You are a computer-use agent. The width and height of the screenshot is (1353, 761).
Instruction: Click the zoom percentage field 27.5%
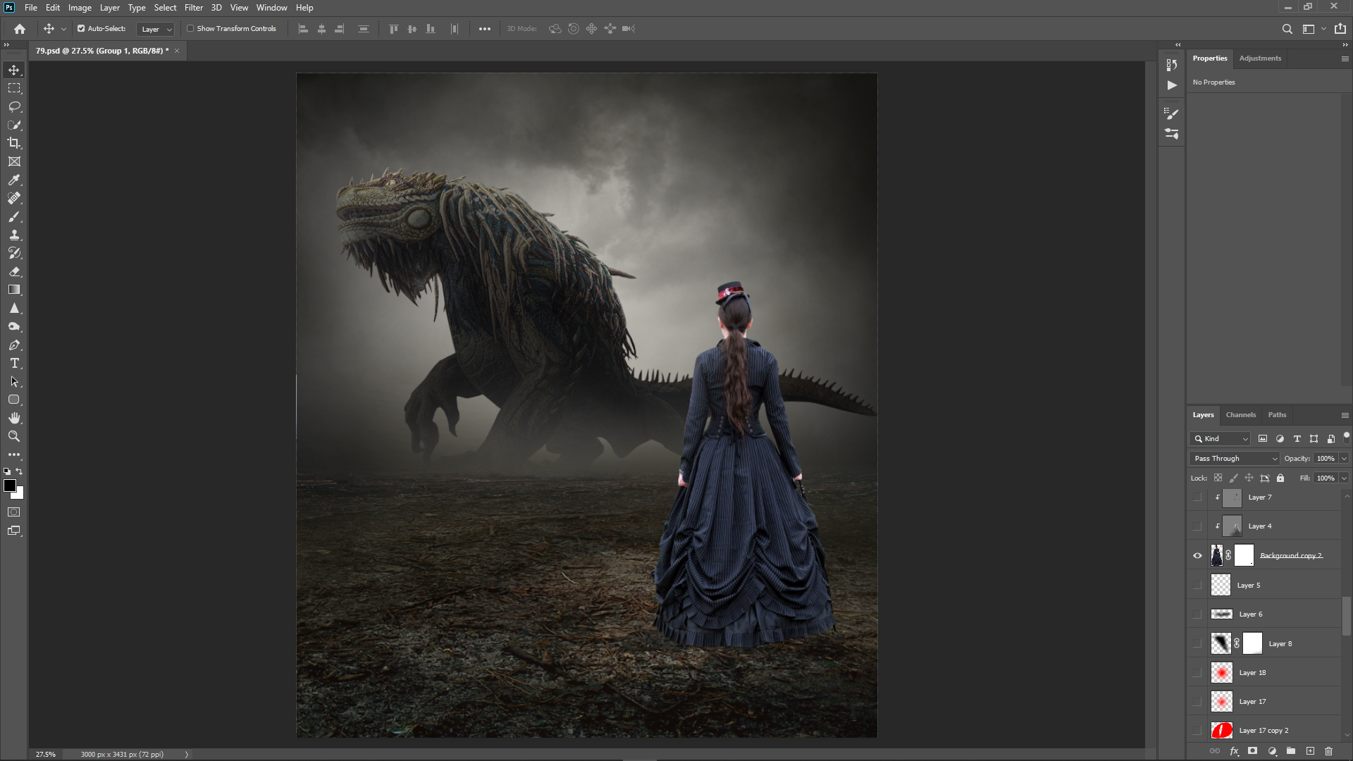(46, 755)
